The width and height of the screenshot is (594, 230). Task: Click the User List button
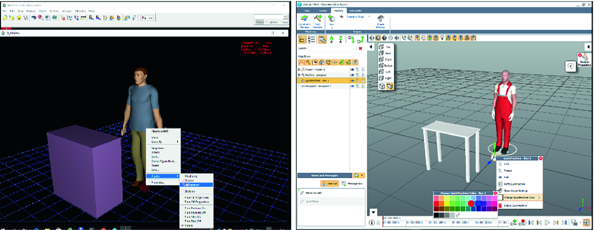coord(330,183)
